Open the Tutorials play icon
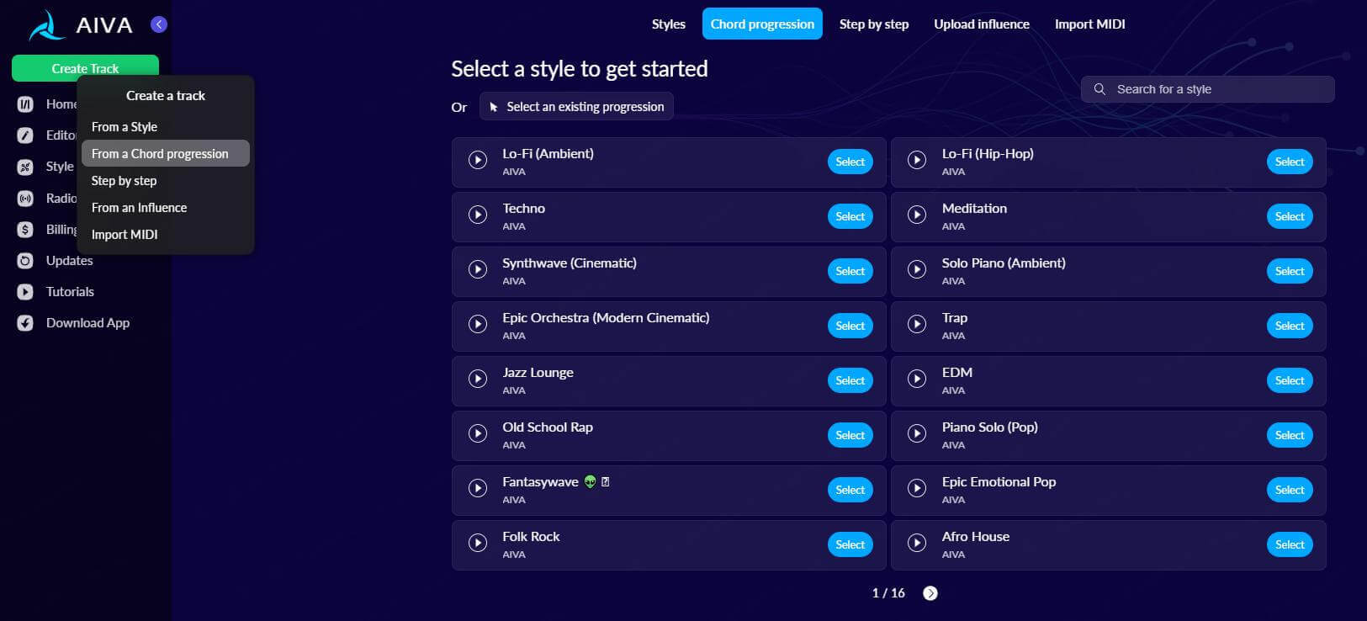This screenshot has height=621, width=1367. tap(25, 292)
